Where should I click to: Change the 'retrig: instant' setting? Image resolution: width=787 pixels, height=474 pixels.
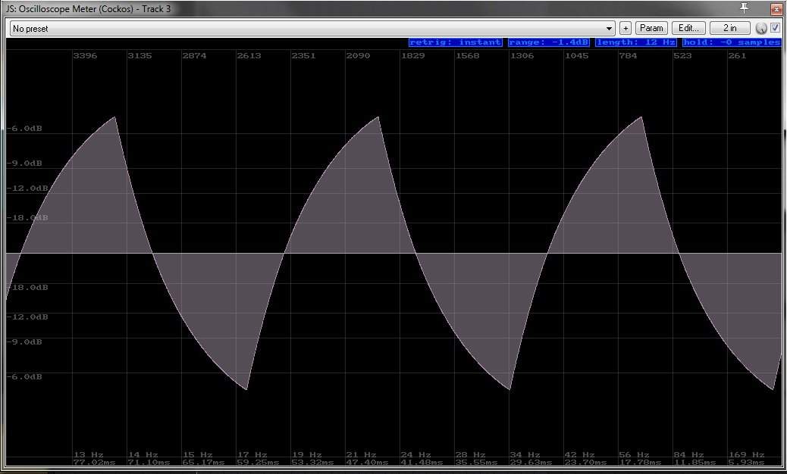coord(455,42)
